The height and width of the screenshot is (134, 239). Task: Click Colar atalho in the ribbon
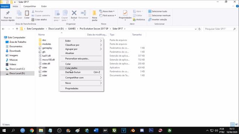tap(39, 20)
